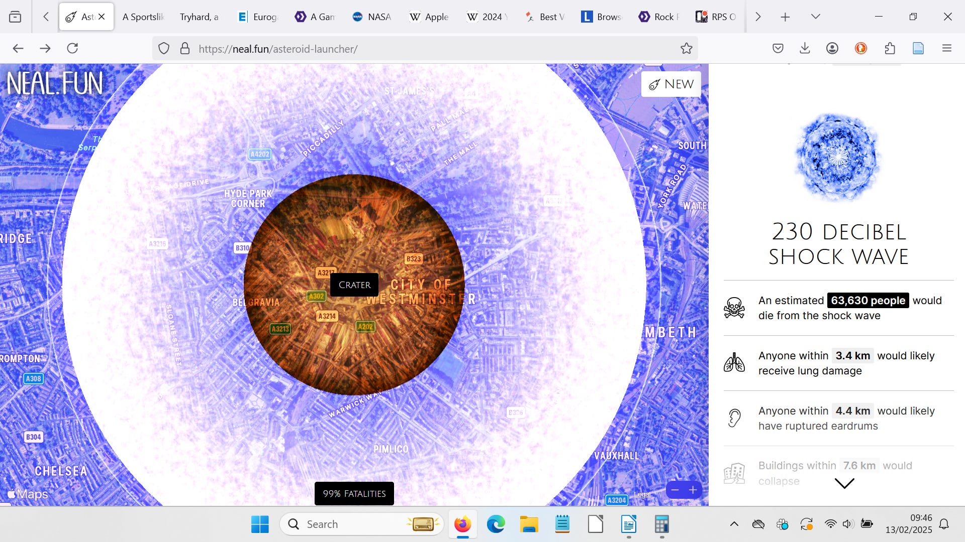
Task: Bookmark this page with star icon
Action: pyautogui.click(x=686, y=49)
